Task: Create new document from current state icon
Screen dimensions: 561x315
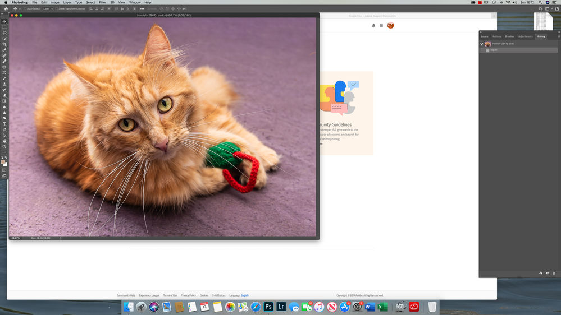Action: pos(541,273)
